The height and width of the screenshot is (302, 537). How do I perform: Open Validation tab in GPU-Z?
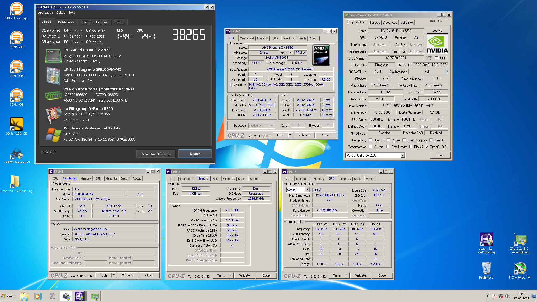point(407,23)
